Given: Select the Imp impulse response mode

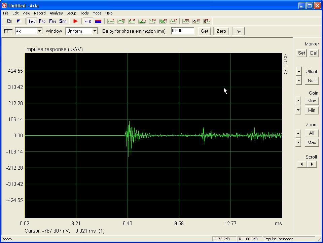Looking at the screenshot, I should (x=32, y=21).
